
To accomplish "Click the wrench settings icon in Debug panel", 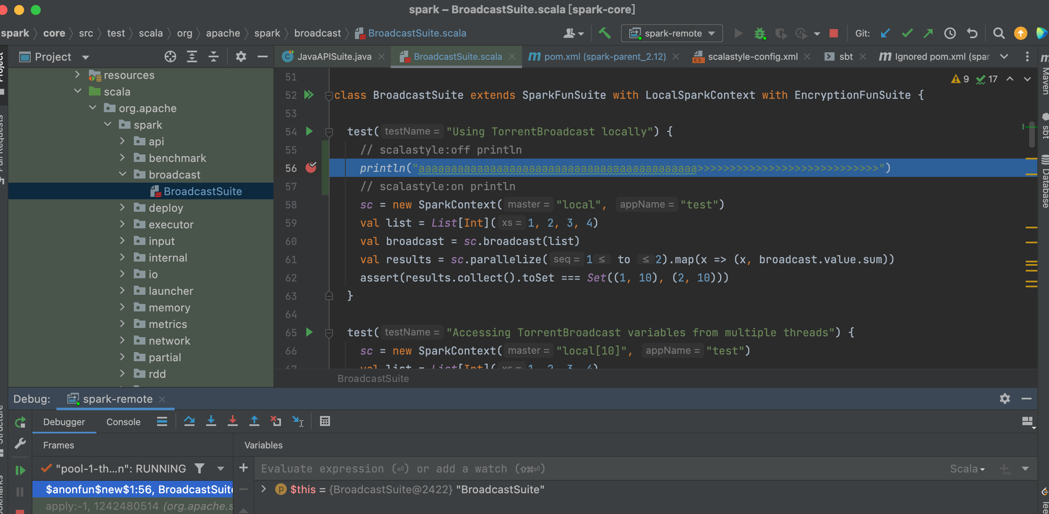I will point(20,444).
